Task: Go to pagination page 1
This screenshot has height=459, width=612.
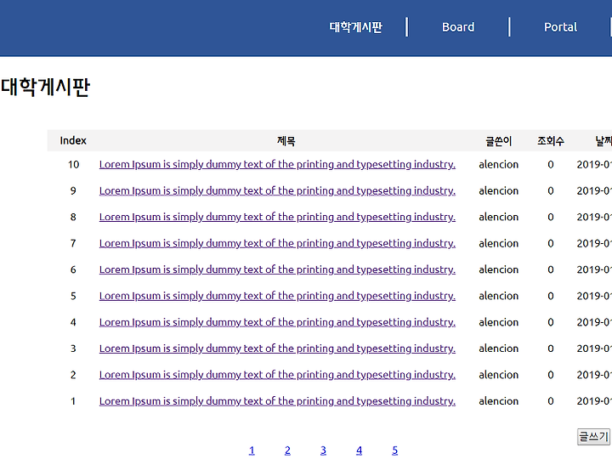Action: pyautogui.click(x=252, y=450)
